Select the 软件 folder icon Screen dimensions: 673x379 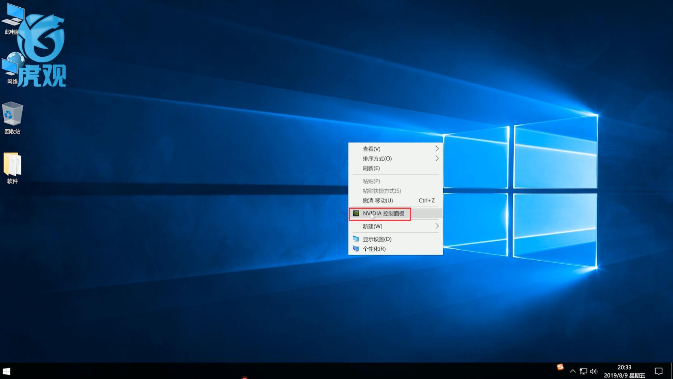click(x=13, y=168)
